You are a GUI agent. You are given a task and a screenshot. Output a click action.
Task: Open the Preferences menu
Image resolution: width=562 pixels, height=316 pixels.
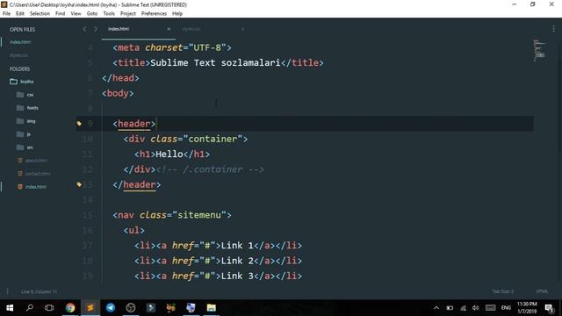click(x=154, y=14)
